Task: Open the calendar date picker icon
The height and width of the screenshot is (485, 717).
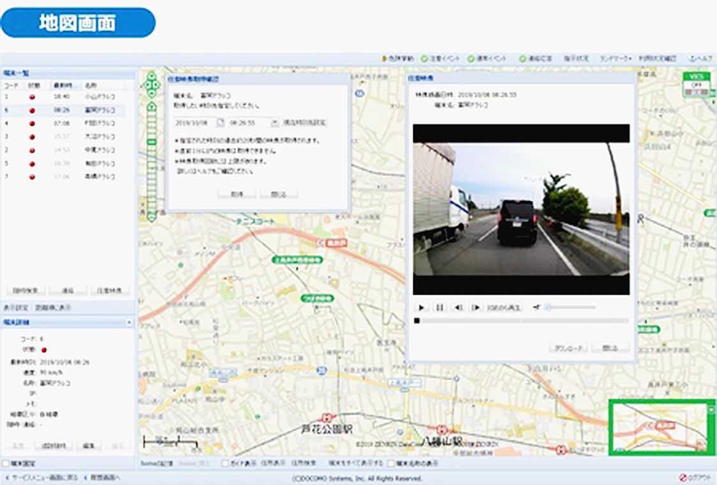Action: click(x=220, y=122)
